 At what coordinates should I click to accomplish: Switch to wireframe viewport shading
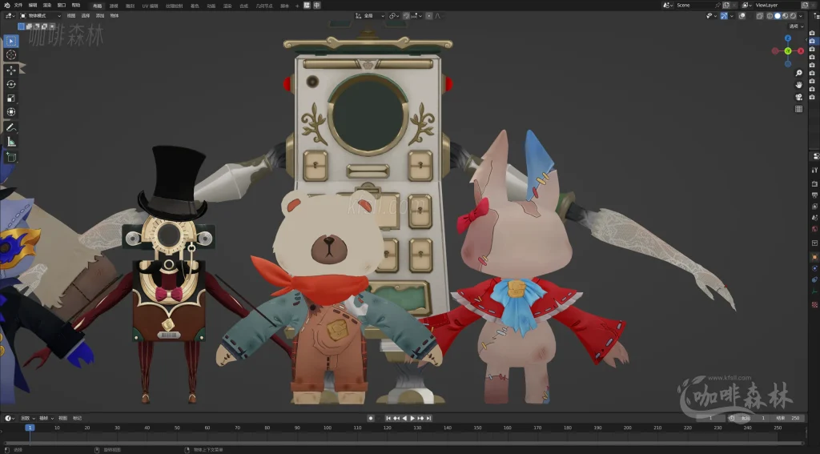770,16
